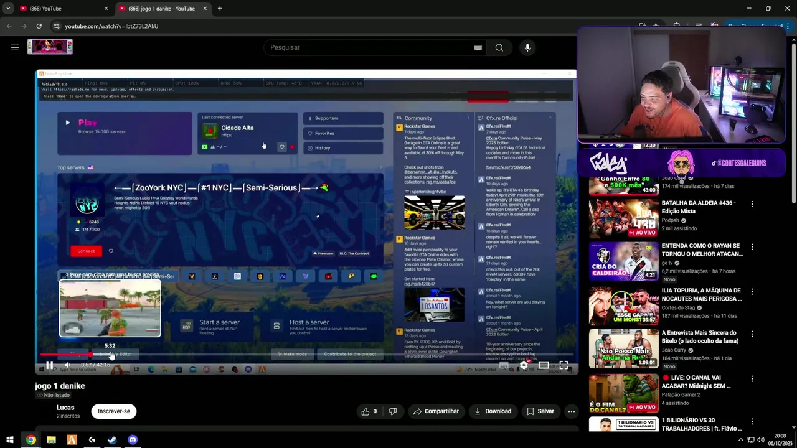
Task: Click the seek preview thumbnail at 5:32
Action: coord(110,308)
